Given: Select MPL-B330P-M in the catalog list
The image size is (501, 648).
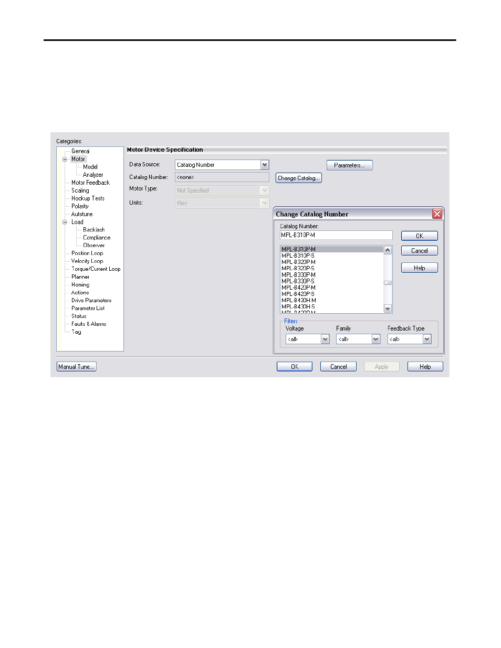Looking at the screenshot, I should tap(332, 275).
